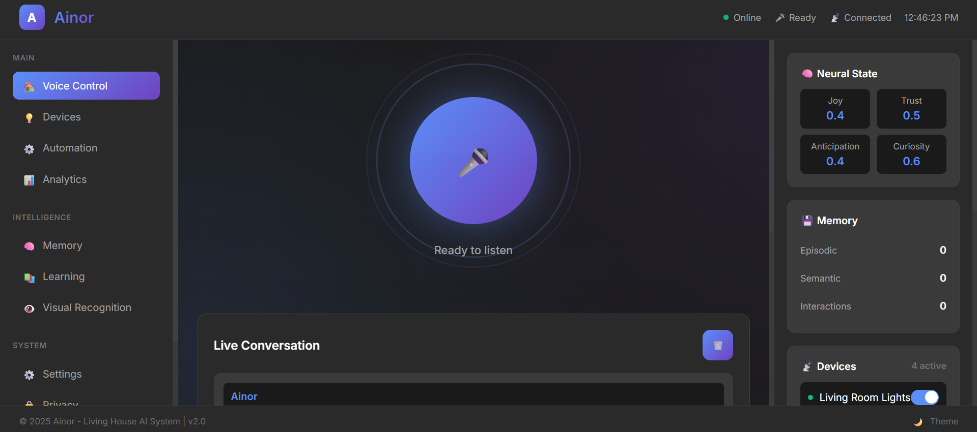The image size is (977, 432).
Task: Click the Visual Recognition eye icon
Action: pyautogui.click(x=30, y=308)
